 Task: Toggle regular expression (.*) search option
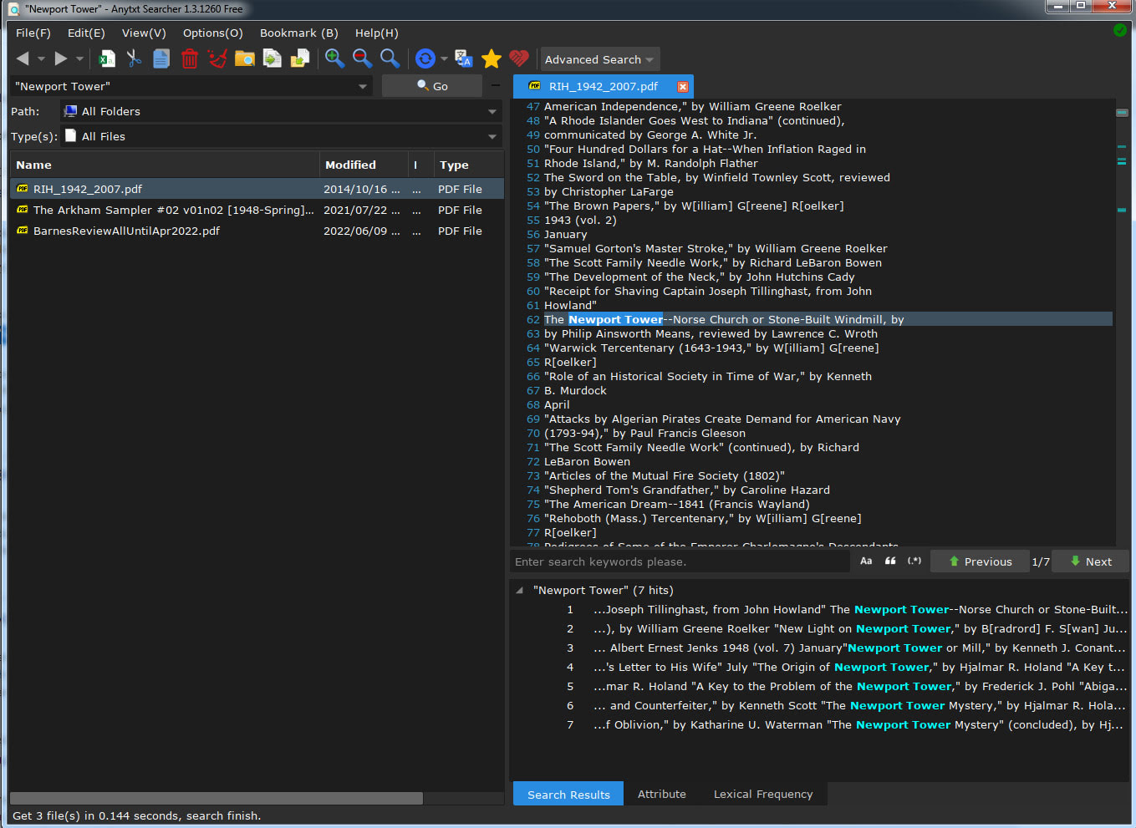click(914, 561)
